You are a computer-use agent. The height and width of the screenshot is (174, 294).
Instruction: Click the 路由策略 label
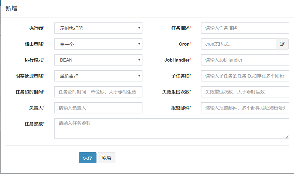[35, 44]
